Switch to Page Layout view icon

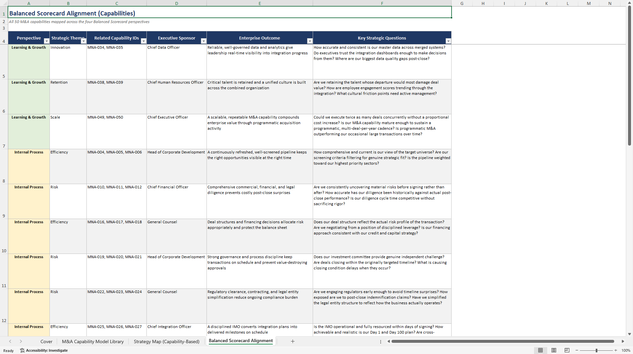pos(554,350)
